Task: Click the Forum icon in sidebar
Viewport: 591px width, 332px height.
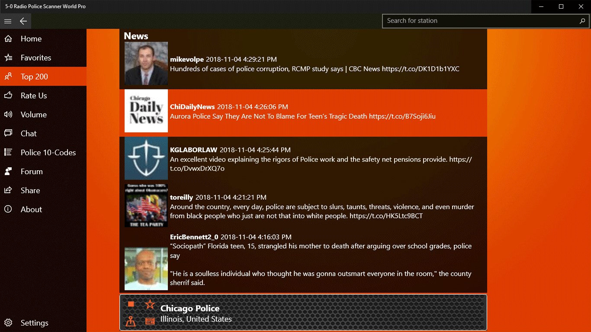Action: (8, 172)
